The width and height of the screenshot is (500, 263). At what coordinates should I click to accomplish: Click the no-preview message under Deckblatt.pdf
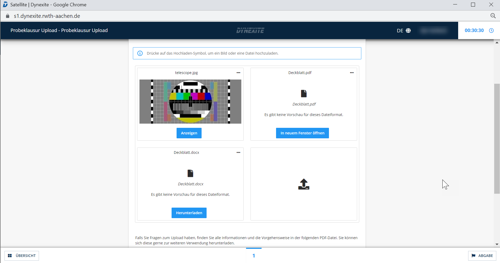pos(304,115)
